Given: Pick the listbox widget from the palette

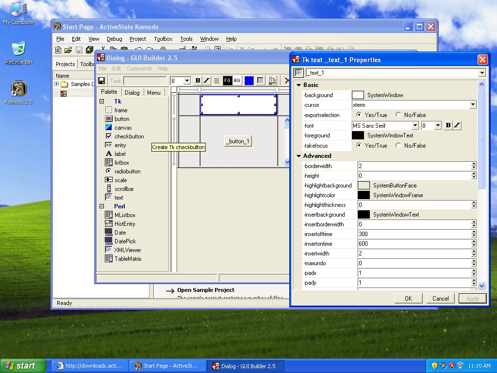Looking at the screenshot, I should [x=116, y=162].
